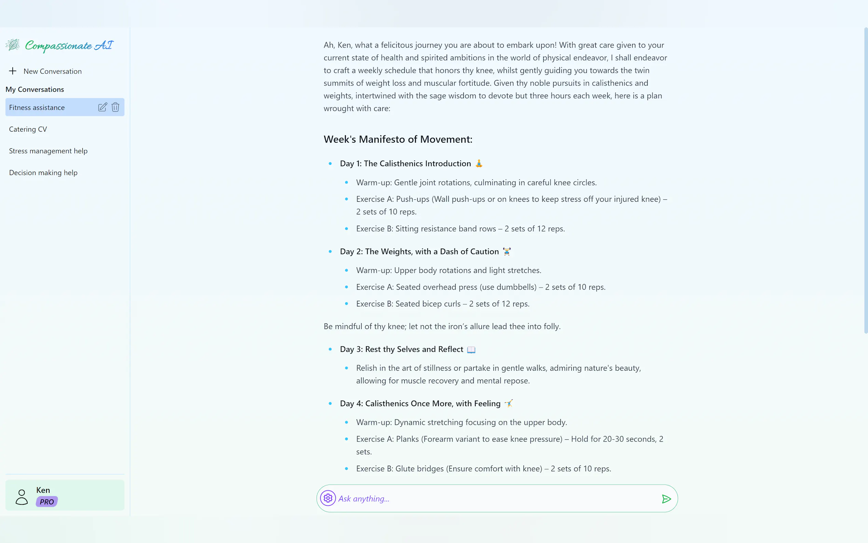The width and height of the screenshot is (868, 543).
Task: Click the Compassionate AI leaf logo
Action: (13, 45)
